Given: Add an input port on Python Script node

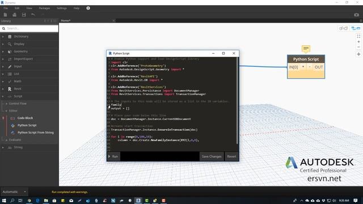Looking at the screenshot, I should tap(303, 67).
